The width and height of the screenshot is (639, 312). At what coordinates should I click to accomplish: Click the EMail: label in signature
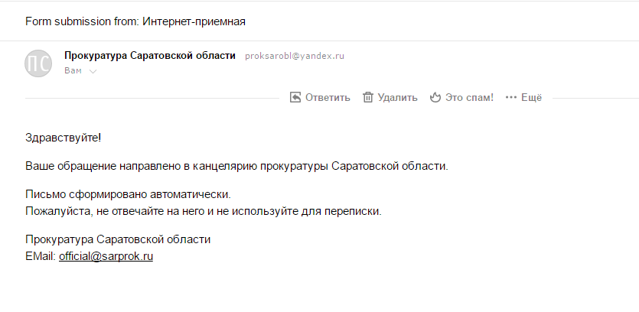tap(41, 257)
